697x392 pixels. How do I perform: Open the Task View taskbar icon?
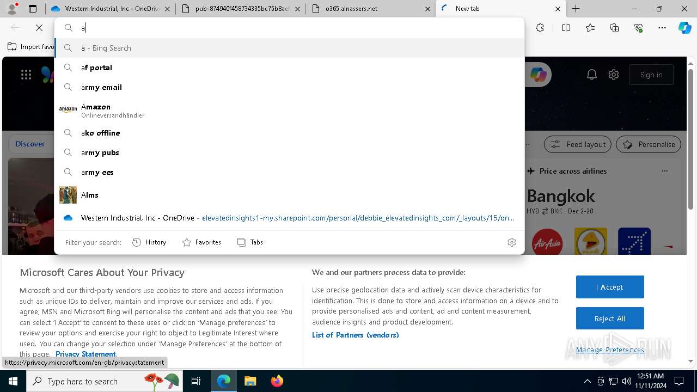[196, 381]
